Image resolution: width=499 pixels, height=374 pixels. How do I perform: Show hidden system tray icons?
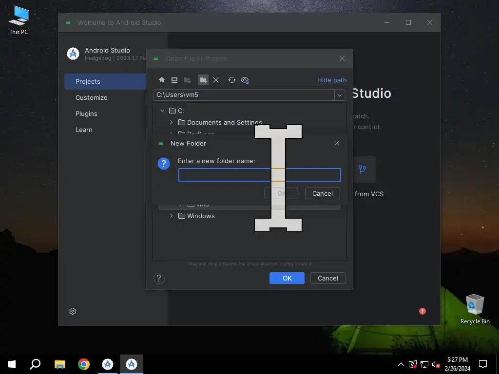coord(401,364)
